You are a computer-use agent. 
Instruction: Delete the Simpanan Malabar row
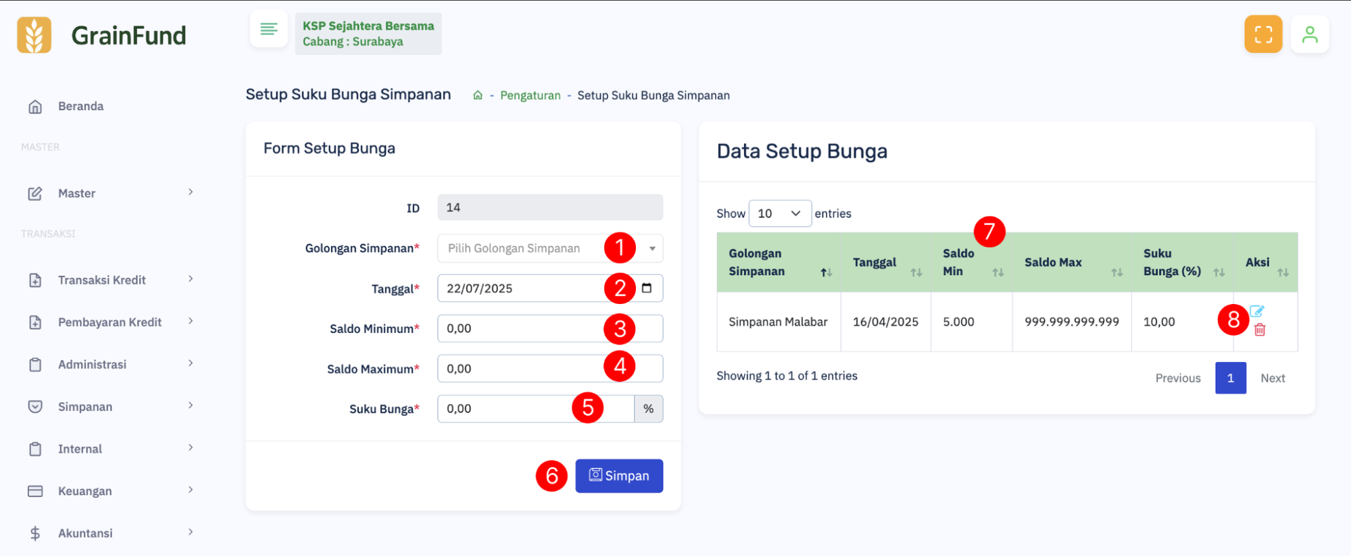click(x=1260, y=330)
